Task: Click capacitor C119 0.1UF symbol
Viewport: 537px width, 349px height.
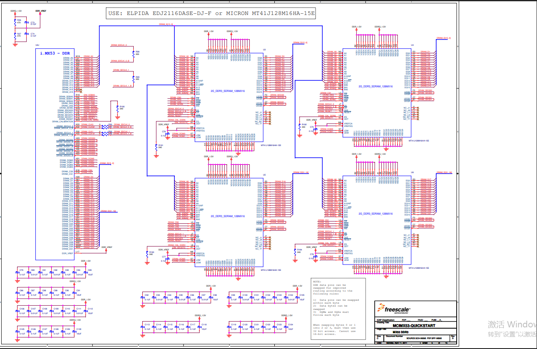Action: click(229, 327)
